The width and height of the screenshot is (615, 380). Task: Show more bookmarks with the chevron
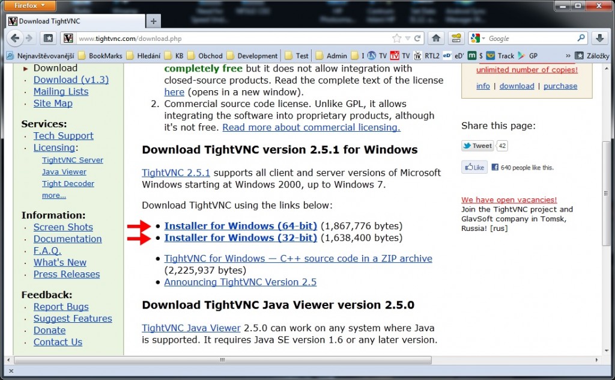coord(568,56)
